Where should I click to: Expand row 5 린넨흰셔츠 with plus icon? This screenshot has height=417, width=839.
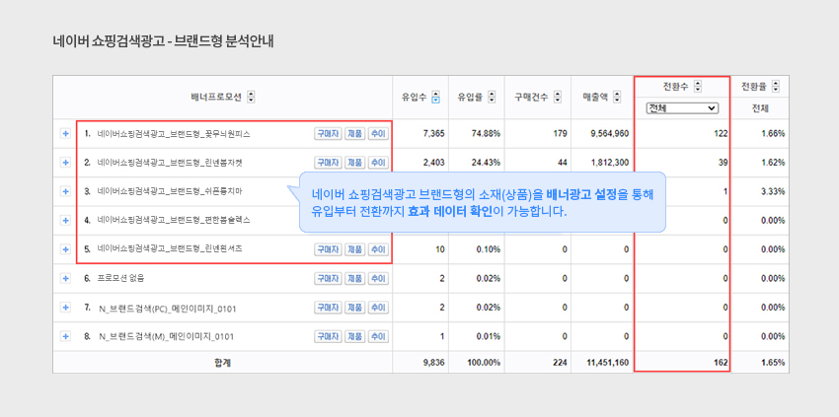(x=65, y=249)
